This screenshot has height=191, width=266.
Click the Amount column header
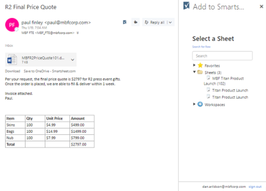click(x=82, y=119)
